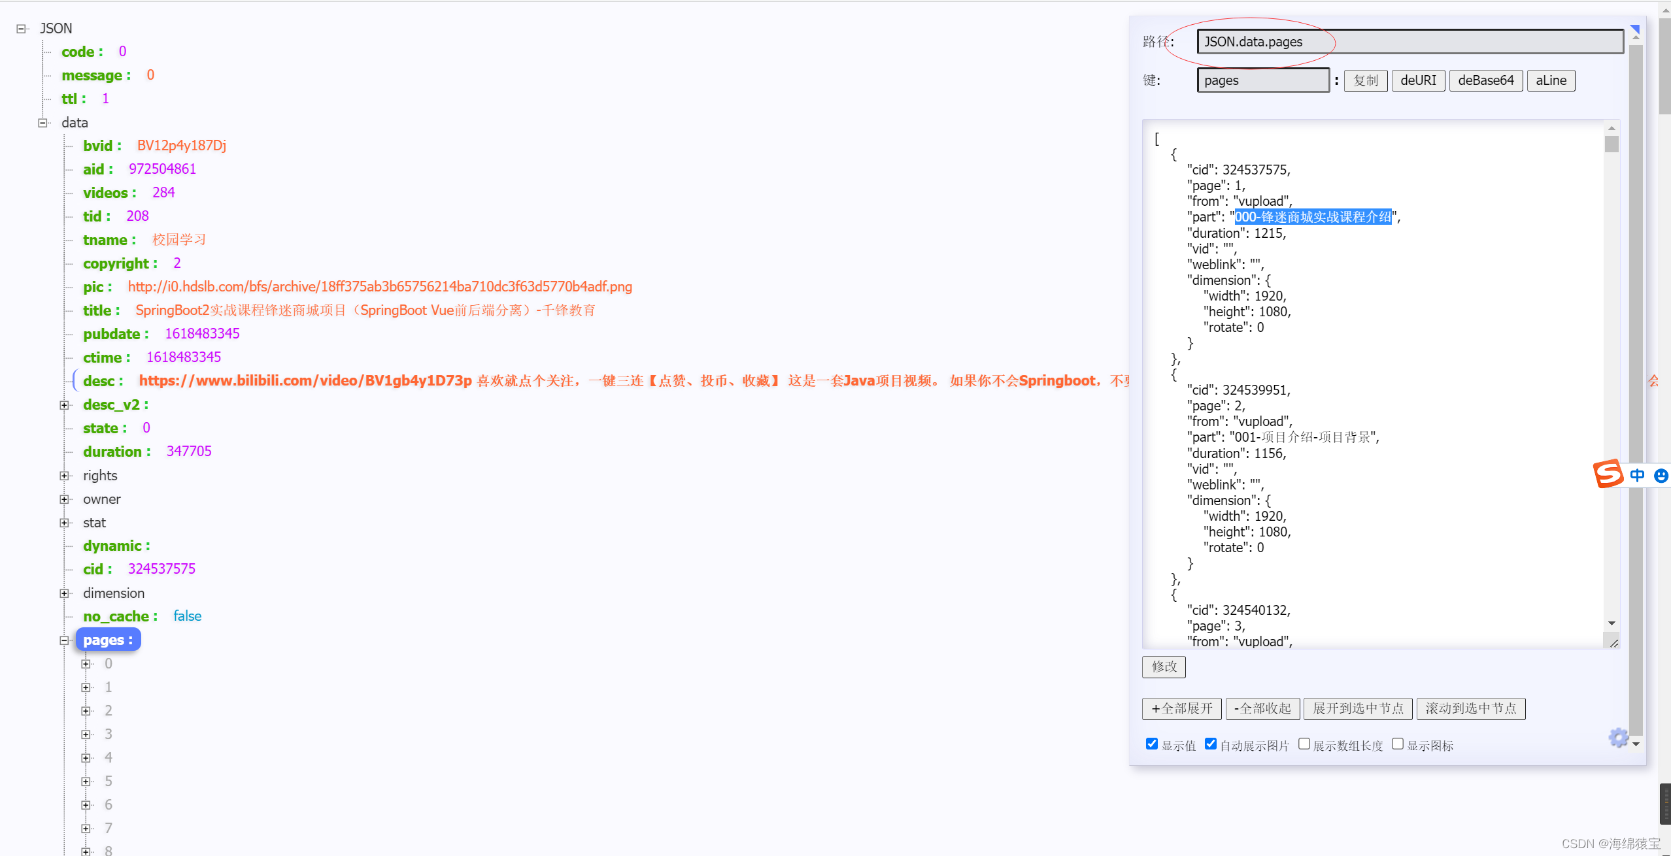Click the Sogou input method S icon
1671x856 pixels.
coord(1608,474)
